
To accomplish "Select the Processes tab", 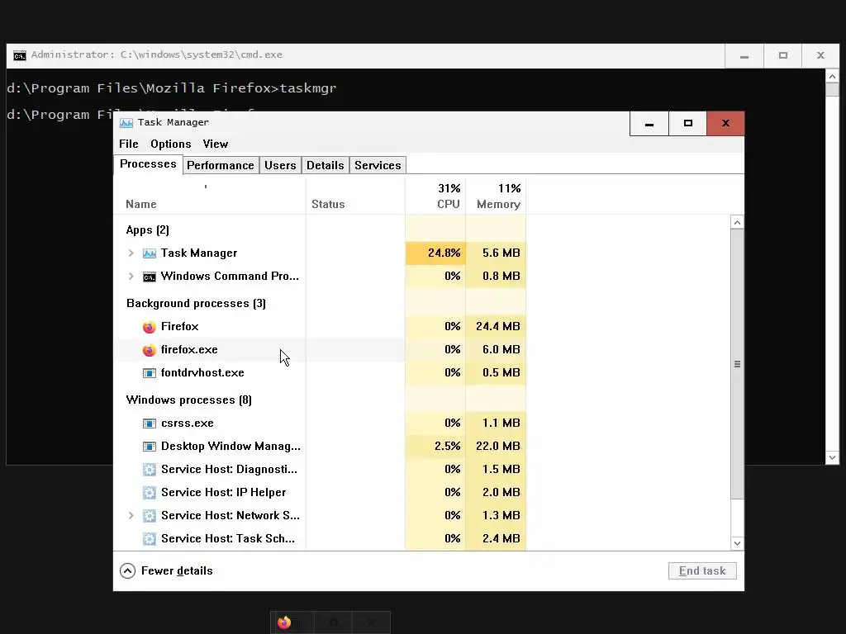I will [148, 164].
